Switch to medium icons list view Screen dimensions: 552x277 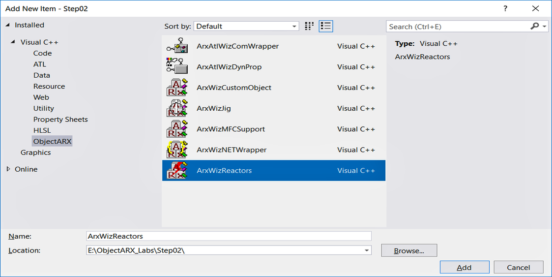pyautogui.click(x=326, y=26)
